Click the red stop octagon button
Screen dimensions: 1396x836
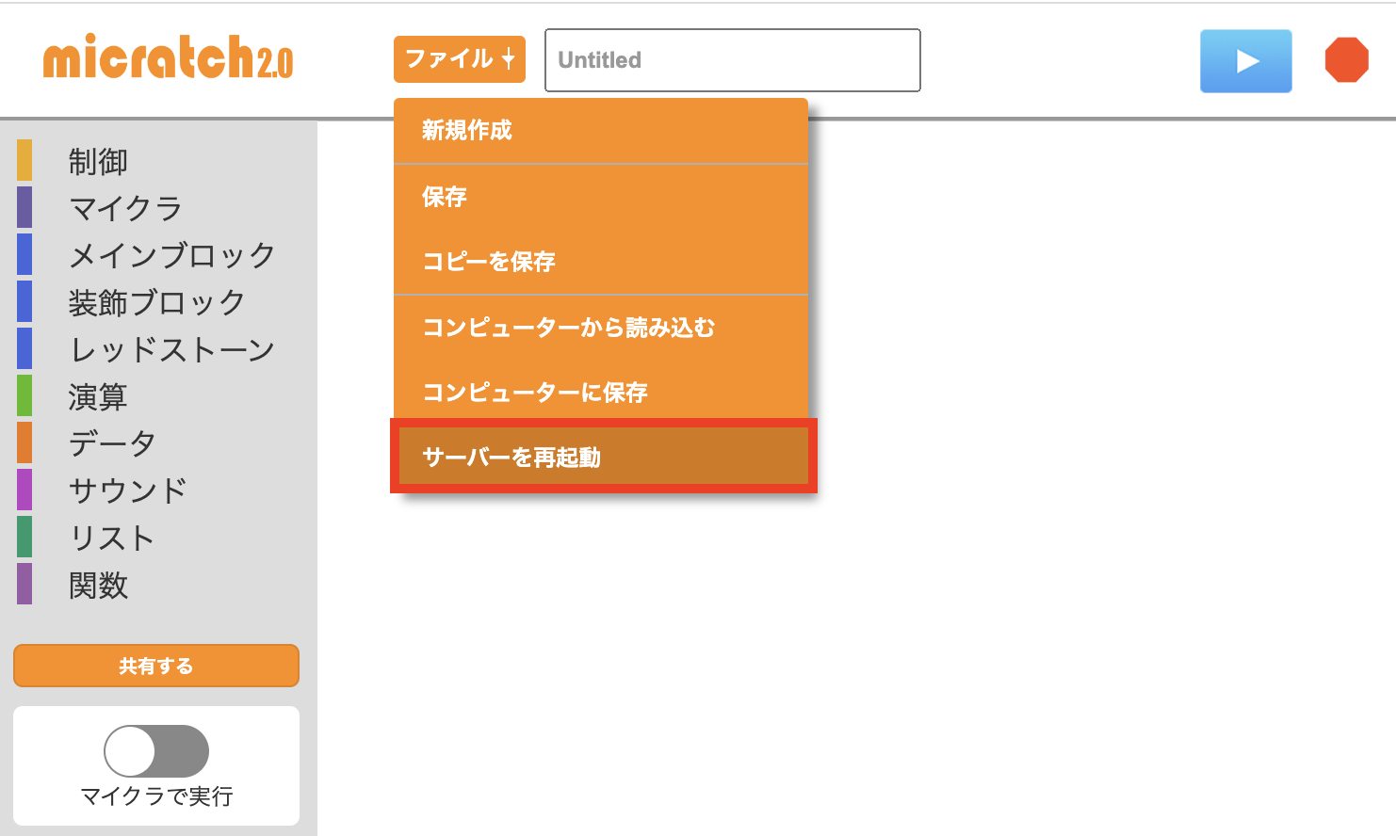[x=1347, y=60]
